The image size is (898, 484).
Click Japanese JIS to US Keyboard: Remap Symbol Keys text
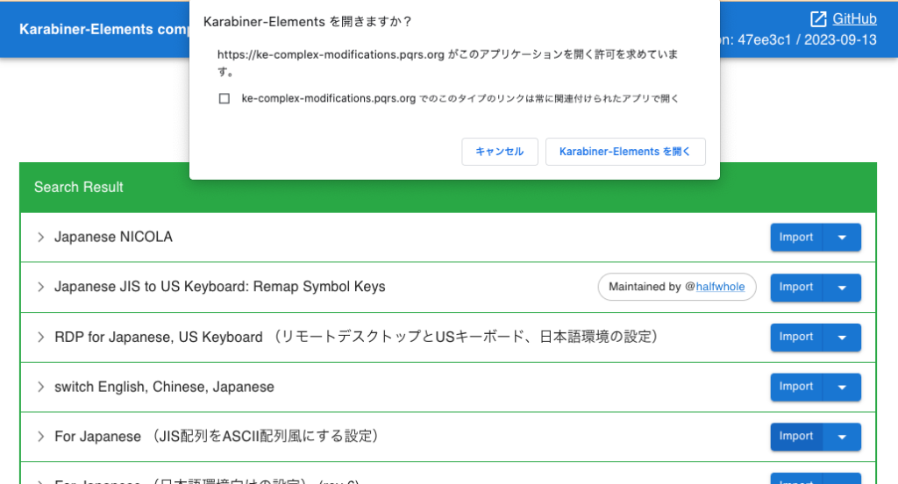click(x=220, y=287)
